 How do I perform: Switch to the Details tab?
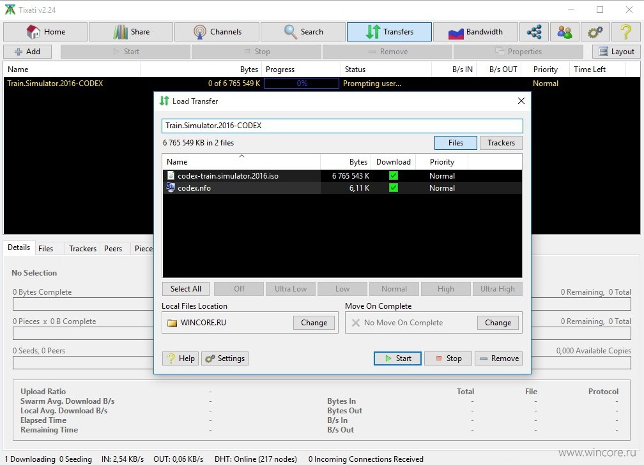coord(19,247)
